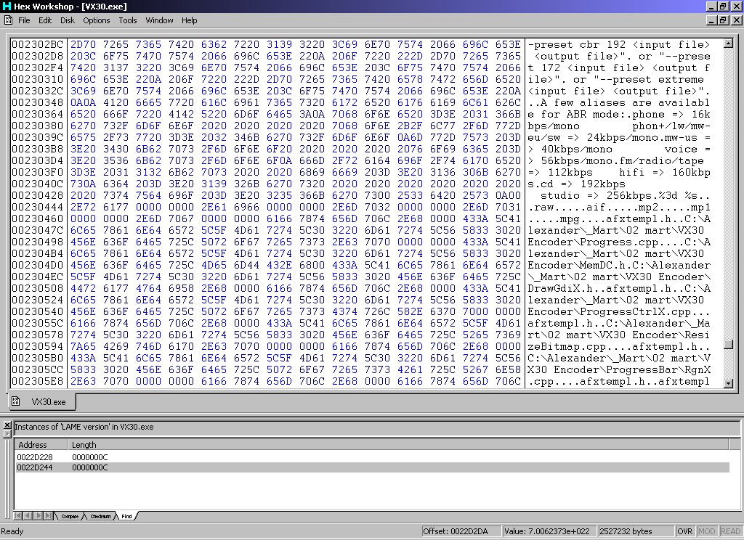Click the ASCII text "..A few aliases are availabl"
The image size is (744, 540).
pyautogui.click(x=619, y=102)
